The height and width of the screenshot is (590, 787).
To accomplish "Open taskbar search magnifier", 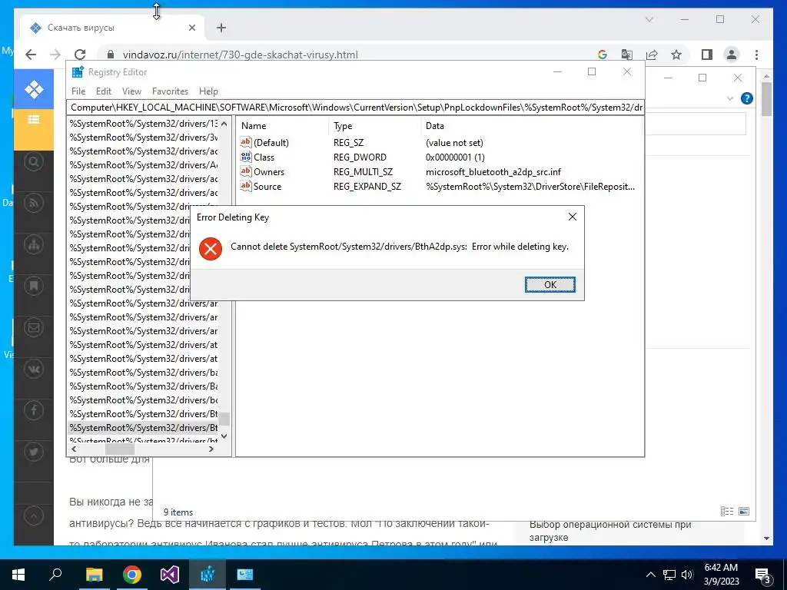I will [x=55, y=575].
